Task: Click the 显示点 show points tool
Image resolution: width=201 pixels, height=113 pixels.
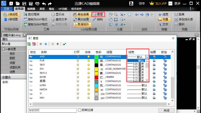Action: (x=58, y=14)
